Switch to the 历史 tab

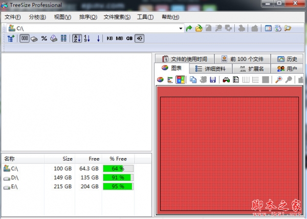click(x=287, y=59)
